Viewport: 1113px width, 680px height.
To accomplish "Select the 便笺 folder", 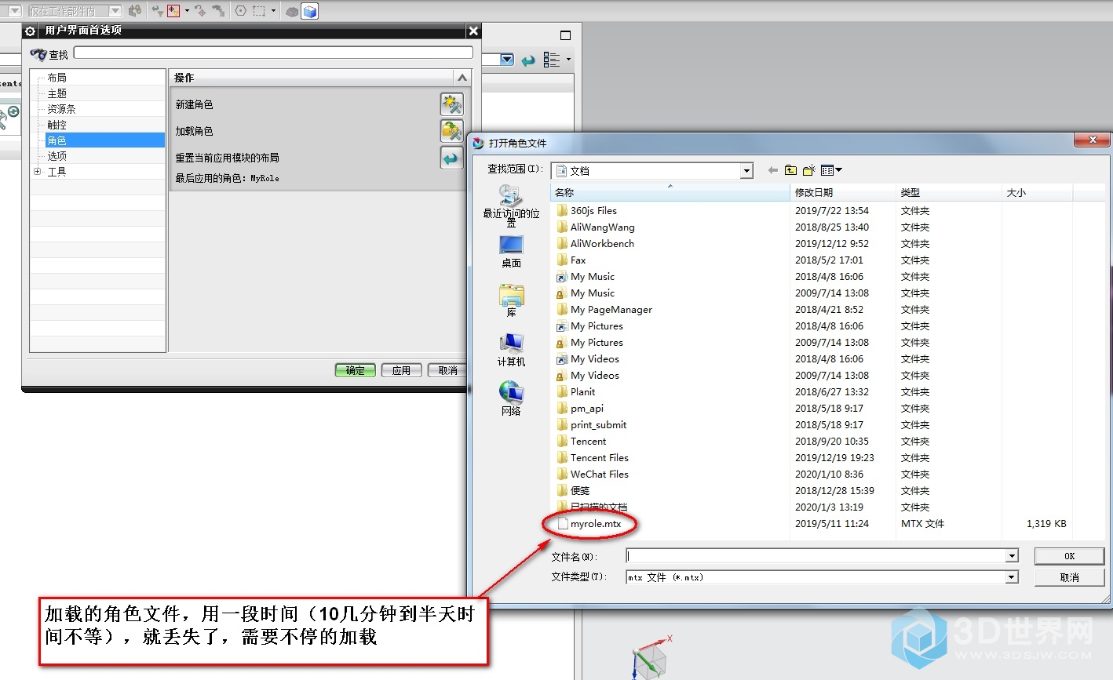I will [579, 491].
